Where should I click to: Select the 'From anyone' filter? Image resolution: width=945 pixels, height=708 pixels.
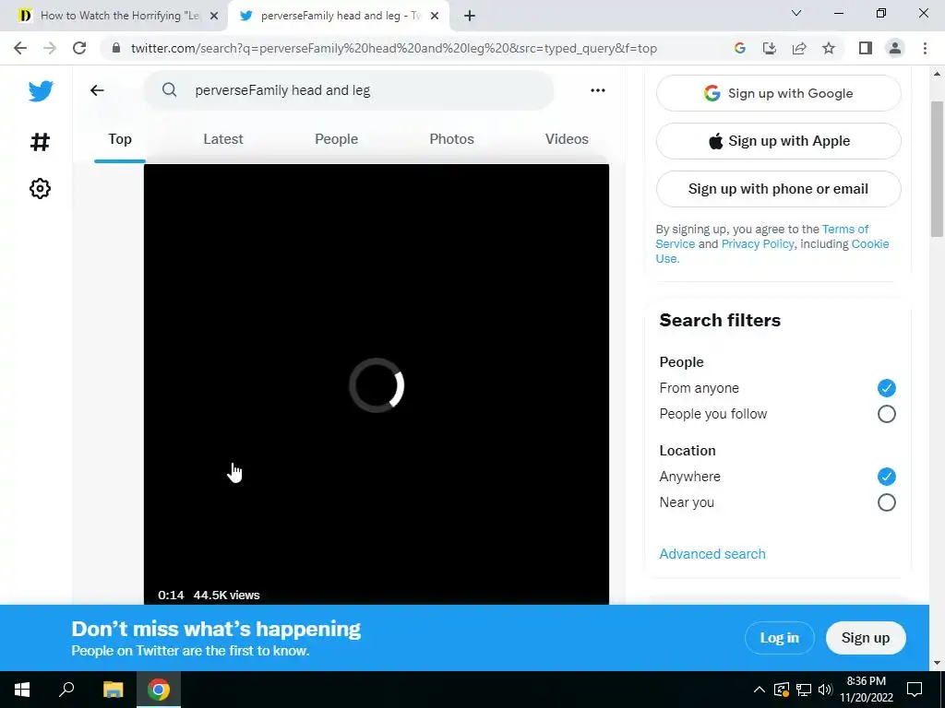(886, 388)
